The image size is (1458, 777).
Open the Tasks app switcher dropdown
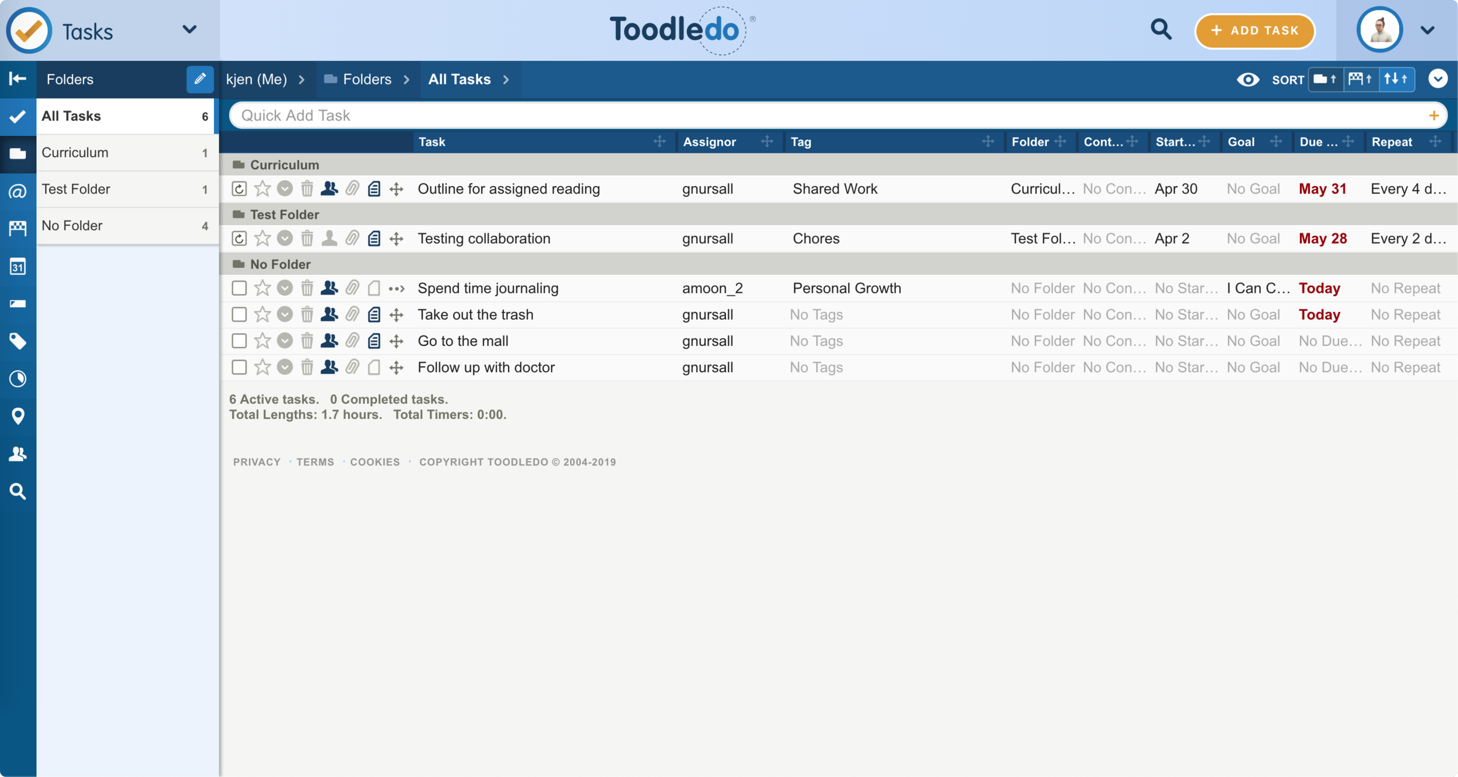point(190,29)
